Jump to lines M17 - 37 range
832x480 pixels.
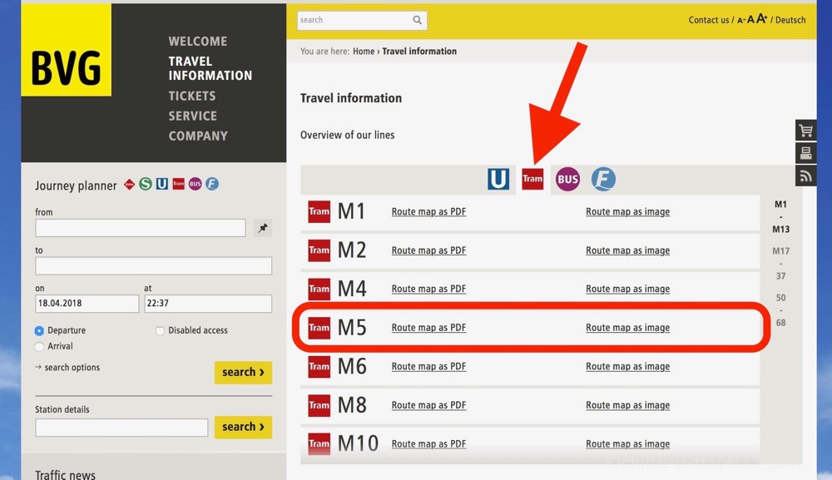coord(780,264)
